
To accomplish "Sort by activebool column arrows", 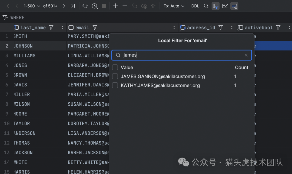I will click(289, 28).
